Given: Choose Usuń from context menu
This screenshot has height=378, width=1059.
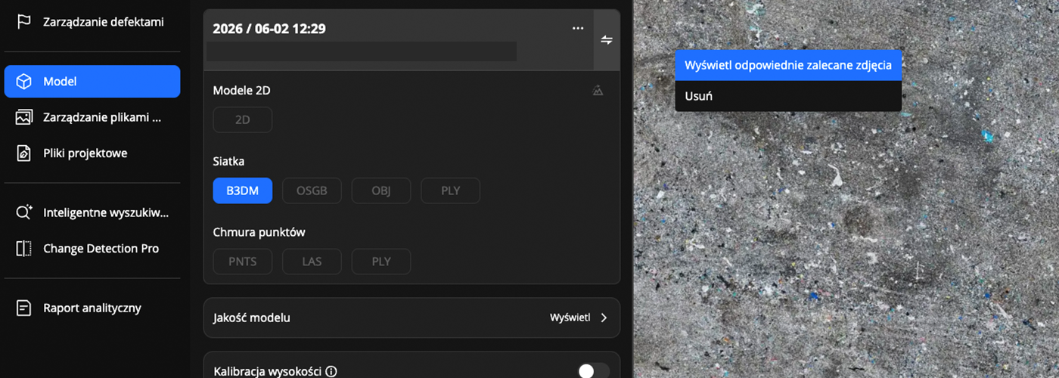Looking at the screenshot, I should [788, 96].
